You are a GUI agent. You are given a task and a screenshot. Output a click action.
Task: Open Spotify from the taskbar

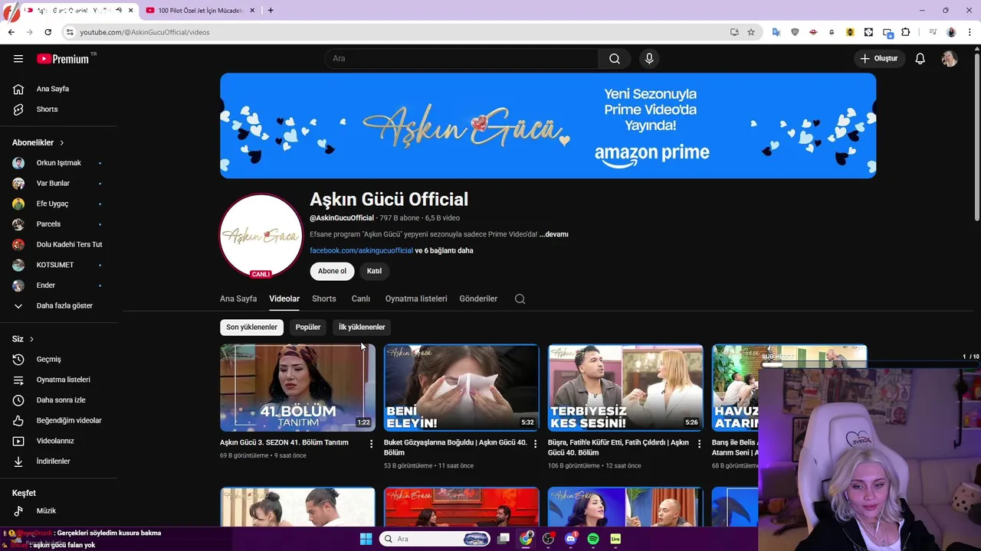click(593, 539)
